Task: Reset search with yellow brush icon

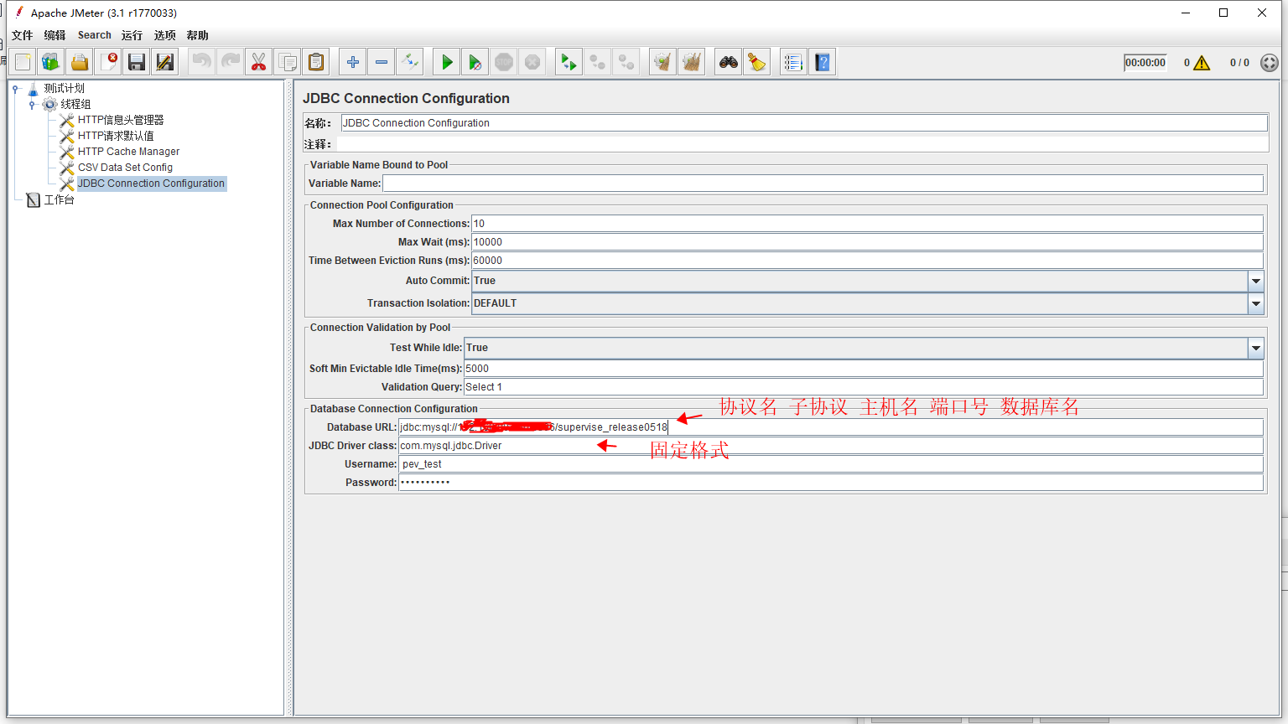Action: pos(756,62)
